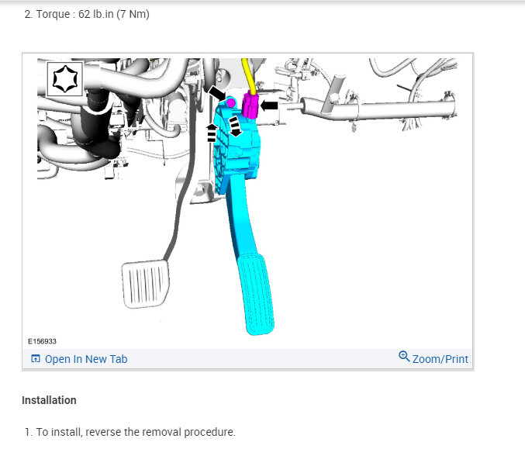This screenshot has width=525, height=449.
Task: Click the Installation section heading
Action: (x=49, y=400)
